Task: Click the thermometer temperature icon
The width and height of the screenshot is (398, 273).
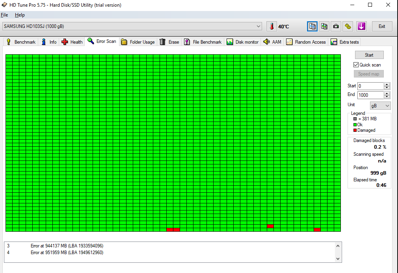Action: point(272,26)
